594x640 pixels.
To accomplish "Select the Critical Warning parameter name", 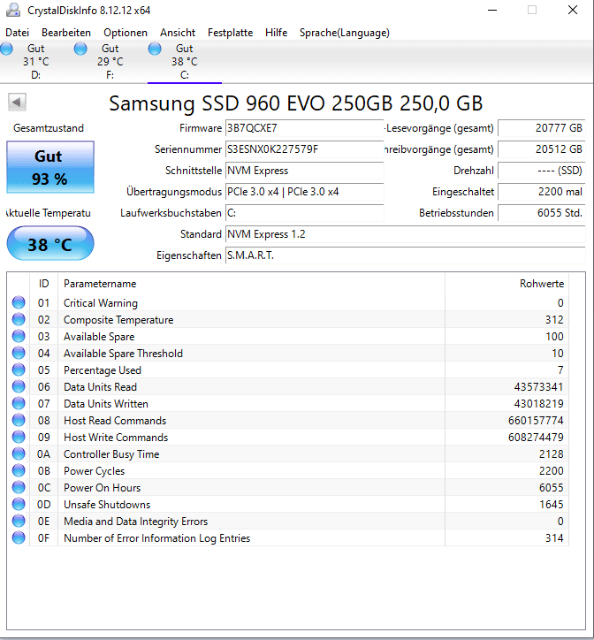I will point(101,303).
